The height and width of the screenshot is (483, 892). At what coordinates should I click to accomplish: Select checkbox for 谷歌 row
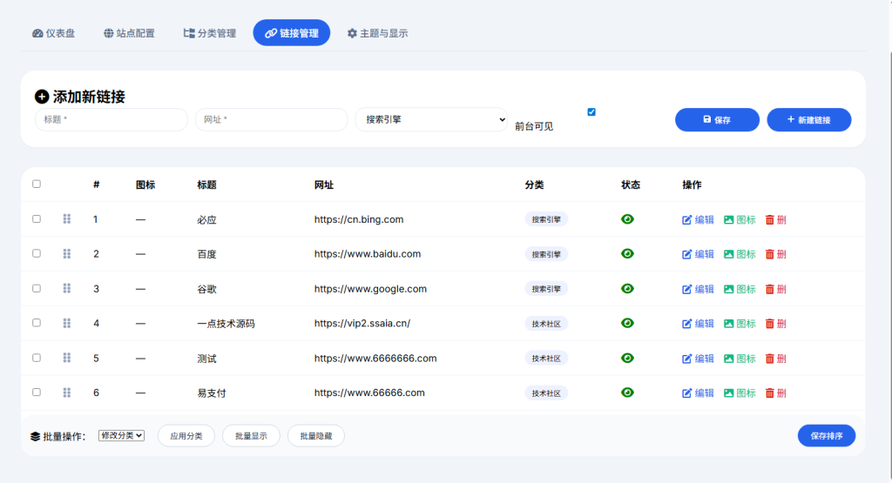pyautogui.click(x=37, y=288)
